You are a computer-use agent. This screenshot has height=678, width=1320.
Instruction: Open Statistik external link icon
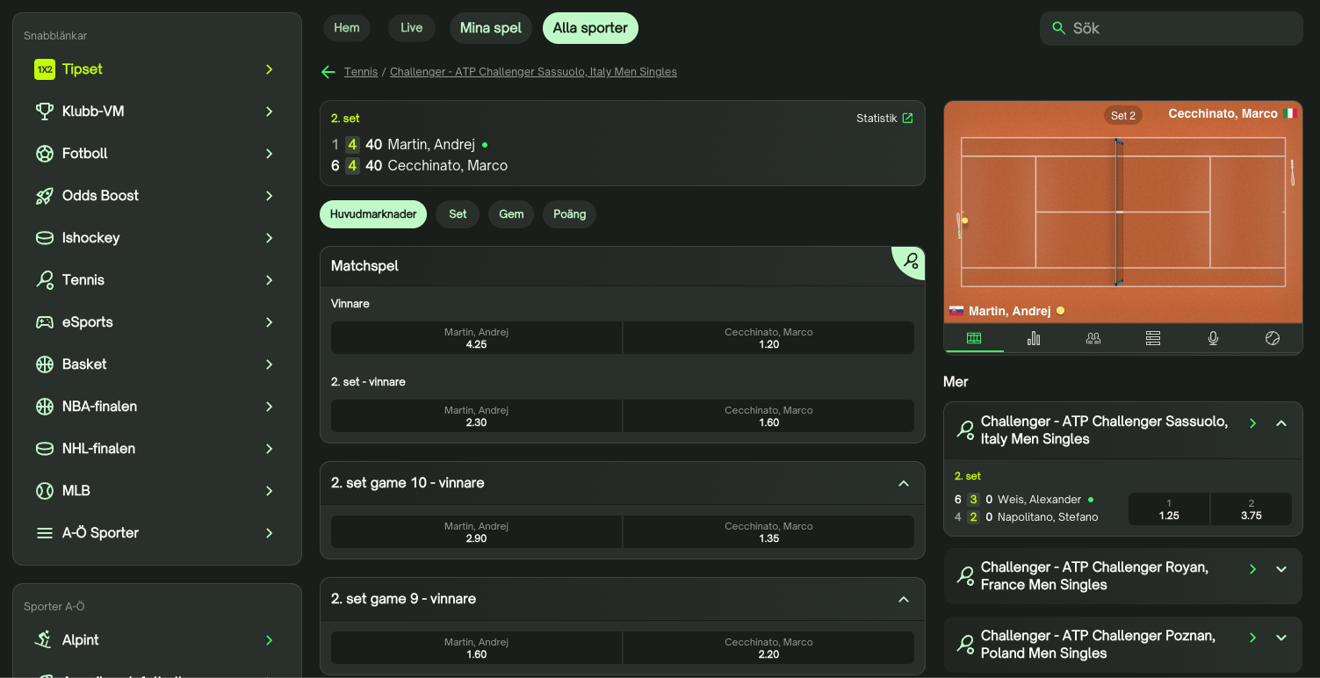pyautogui.click(x=908, y=118)
